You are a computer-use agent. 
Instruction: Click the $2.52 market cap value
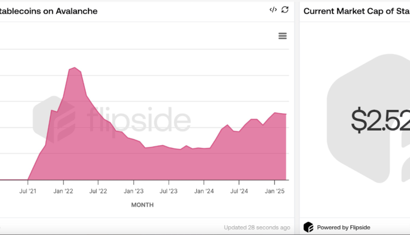[380, 120]
